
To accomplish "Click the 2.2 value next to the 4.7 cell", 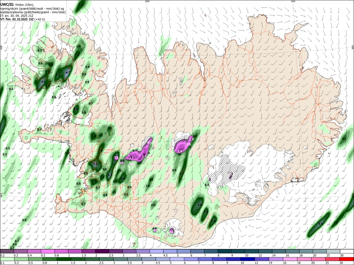I will [x=58, y=75].
